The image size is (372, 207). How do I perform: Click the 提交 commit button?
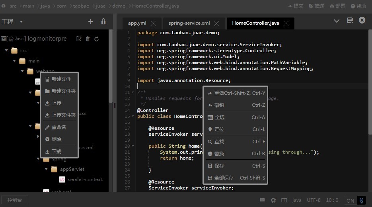click(295, 6)
